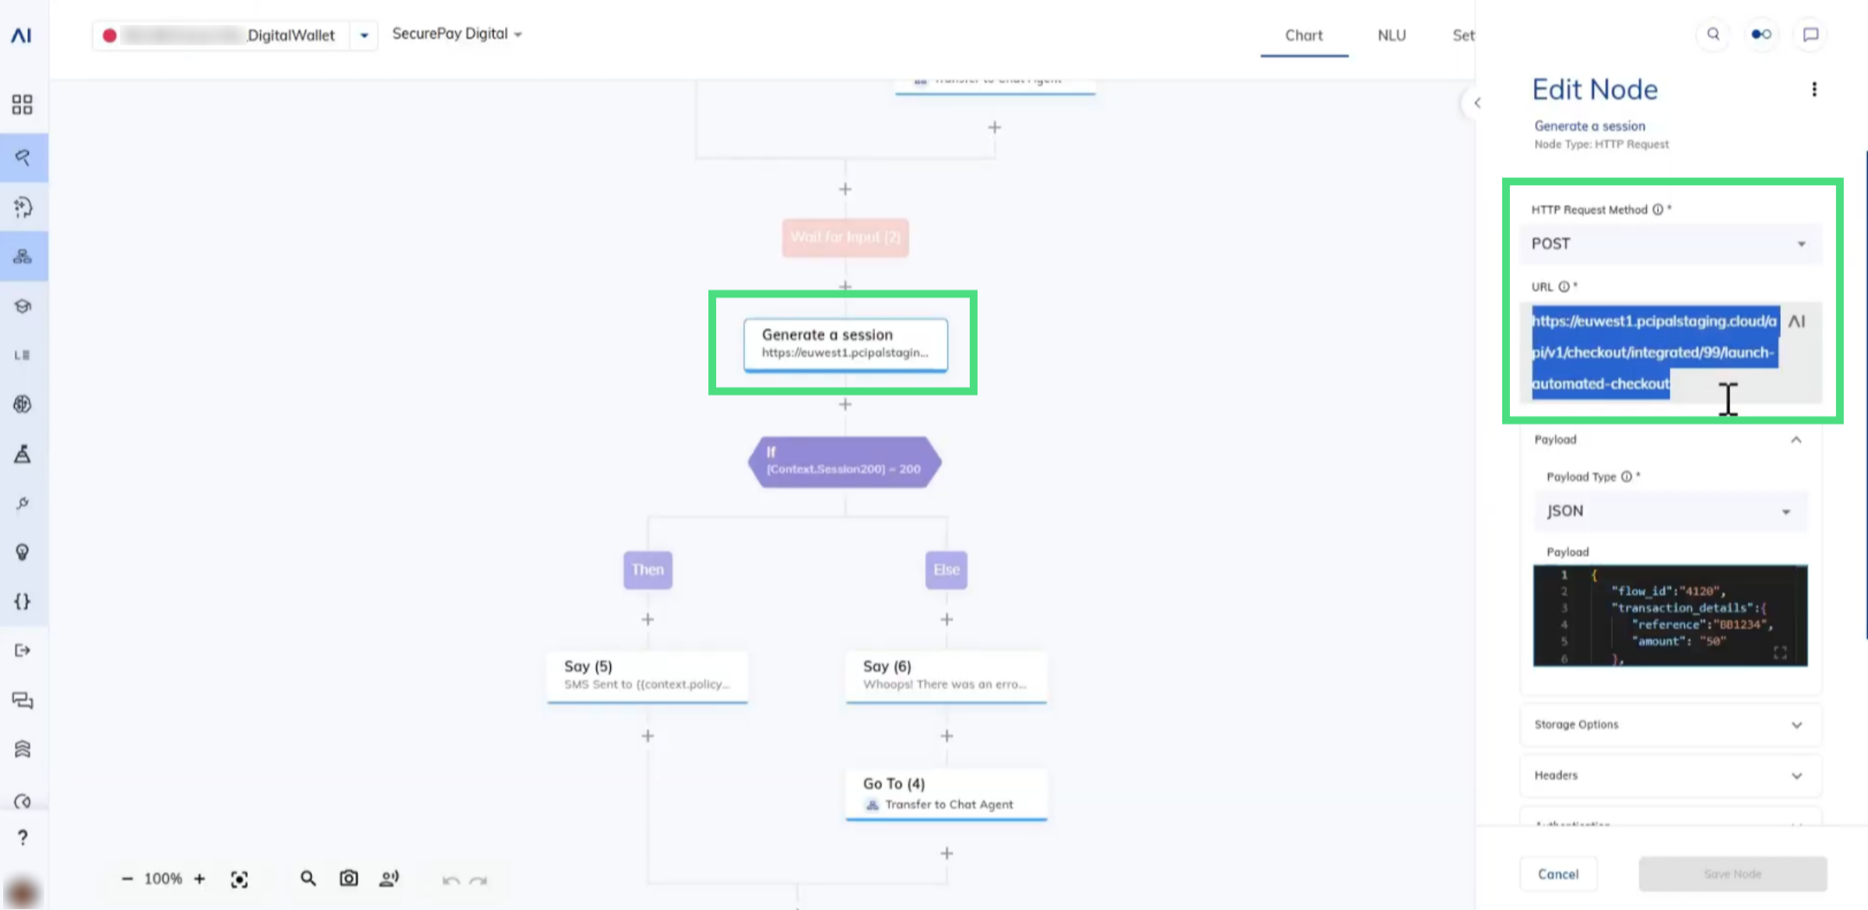
Task: Open the HTTP Request Method POST dropdown
Action: tap(1670, 244)
